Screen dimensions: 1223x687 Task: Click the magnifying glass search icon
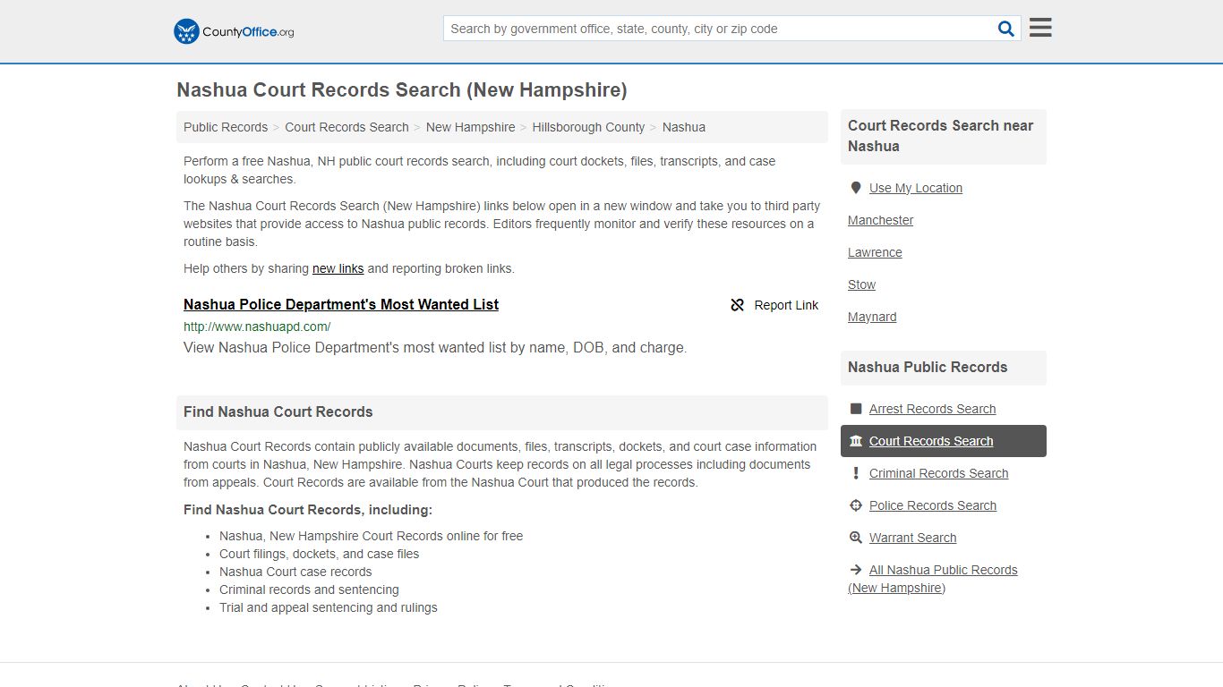pyautogui.click(x=1006, y=29)
